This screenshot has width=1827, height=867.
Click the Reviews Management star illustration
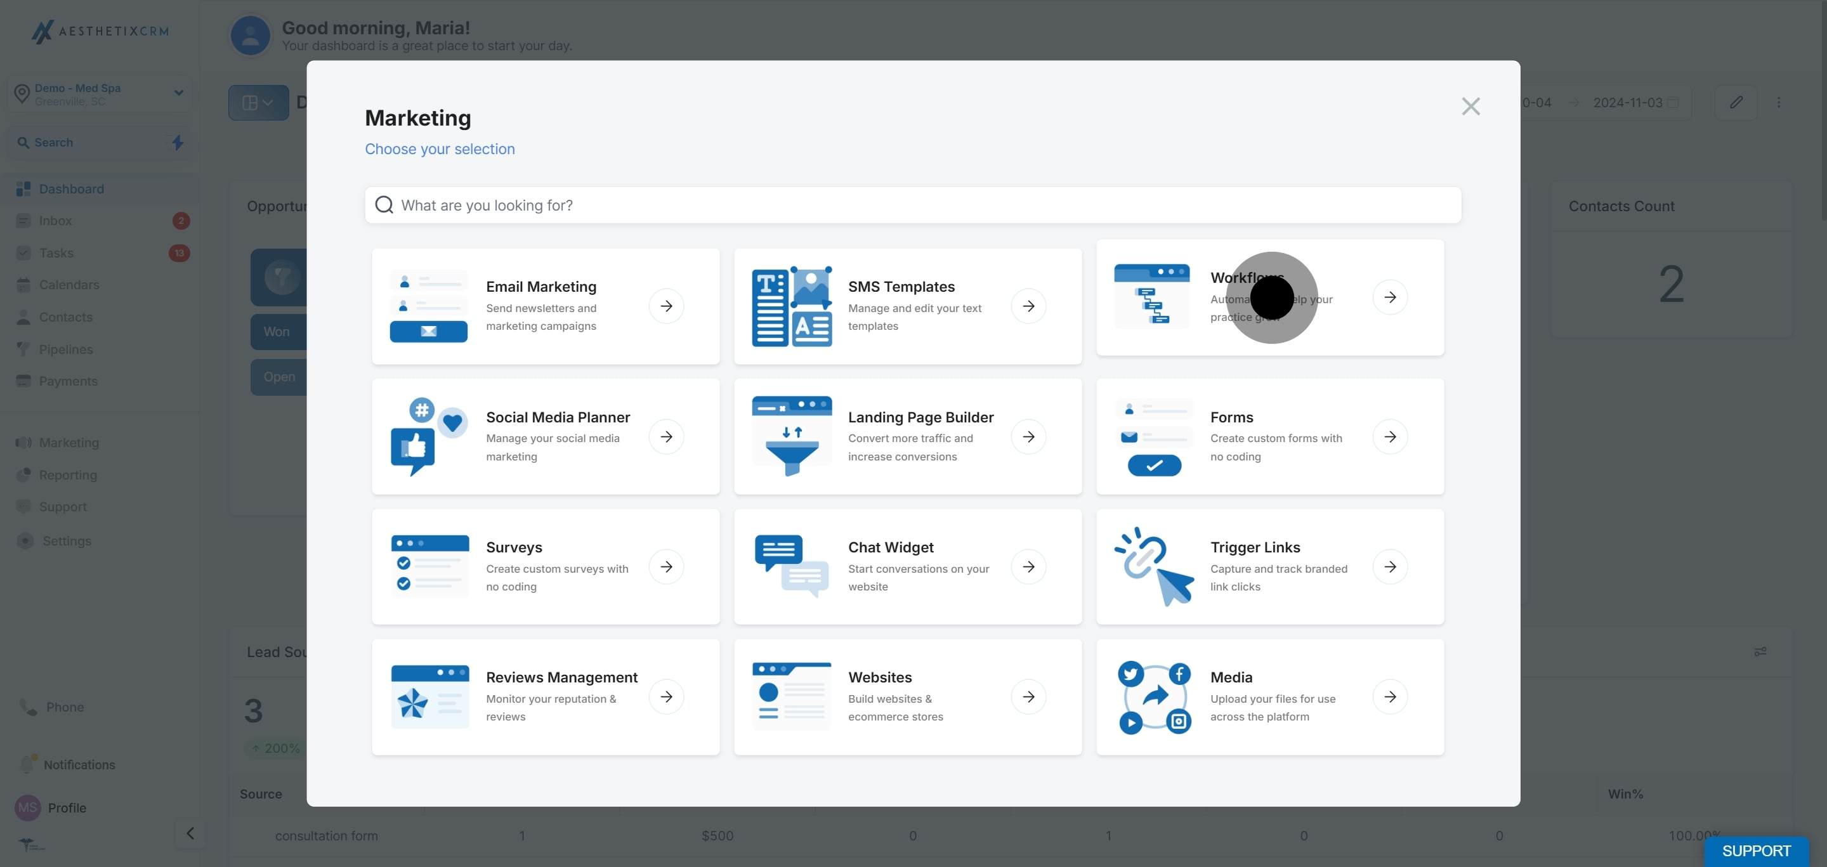coord(430,697)
